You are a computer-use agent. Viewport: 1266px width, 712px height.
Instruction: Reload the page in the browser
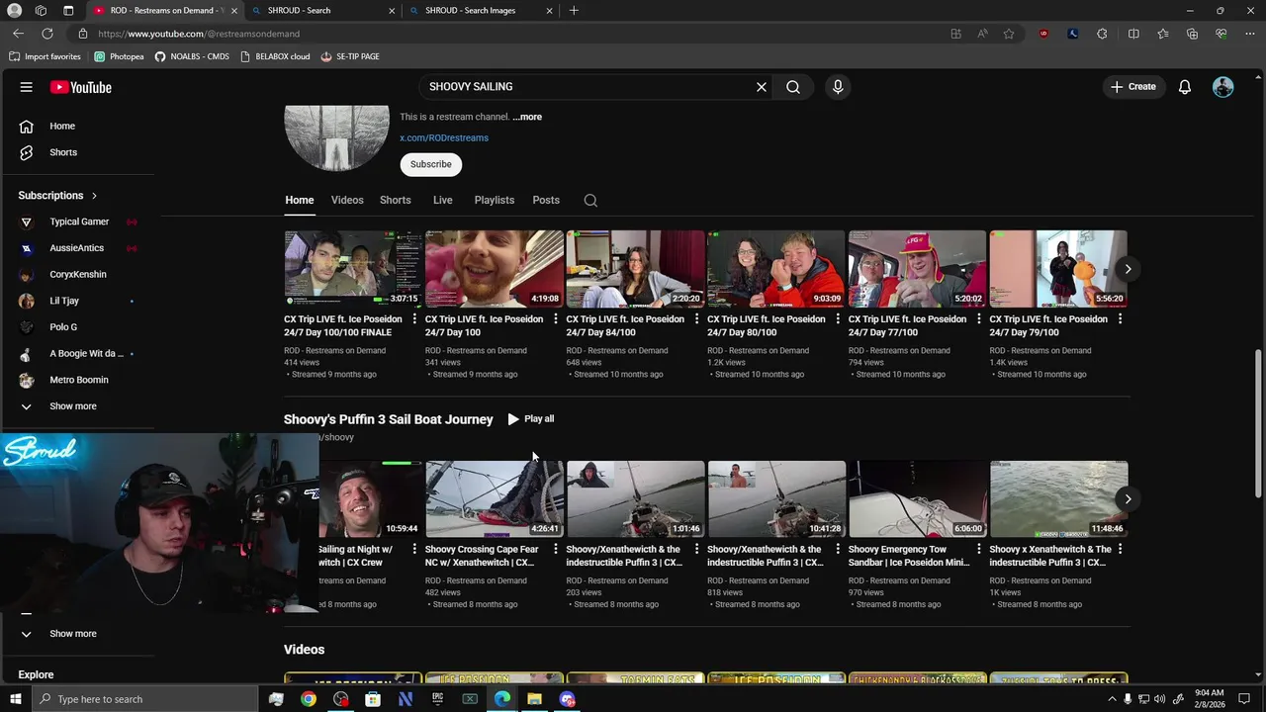[x=46, y=34]
